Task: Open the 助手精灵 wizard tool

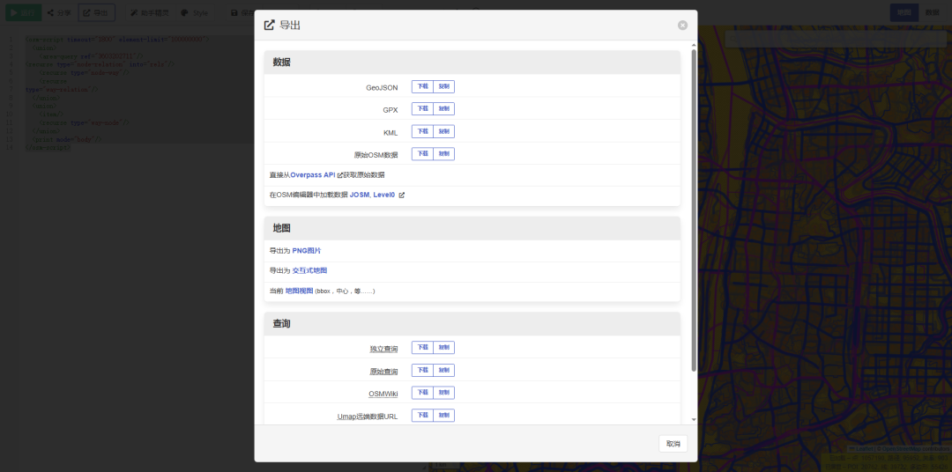Action: [150, 12]
